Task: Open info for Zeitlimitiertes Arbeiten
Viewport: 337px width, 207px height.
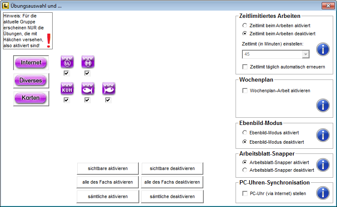Action: point(323,49)
